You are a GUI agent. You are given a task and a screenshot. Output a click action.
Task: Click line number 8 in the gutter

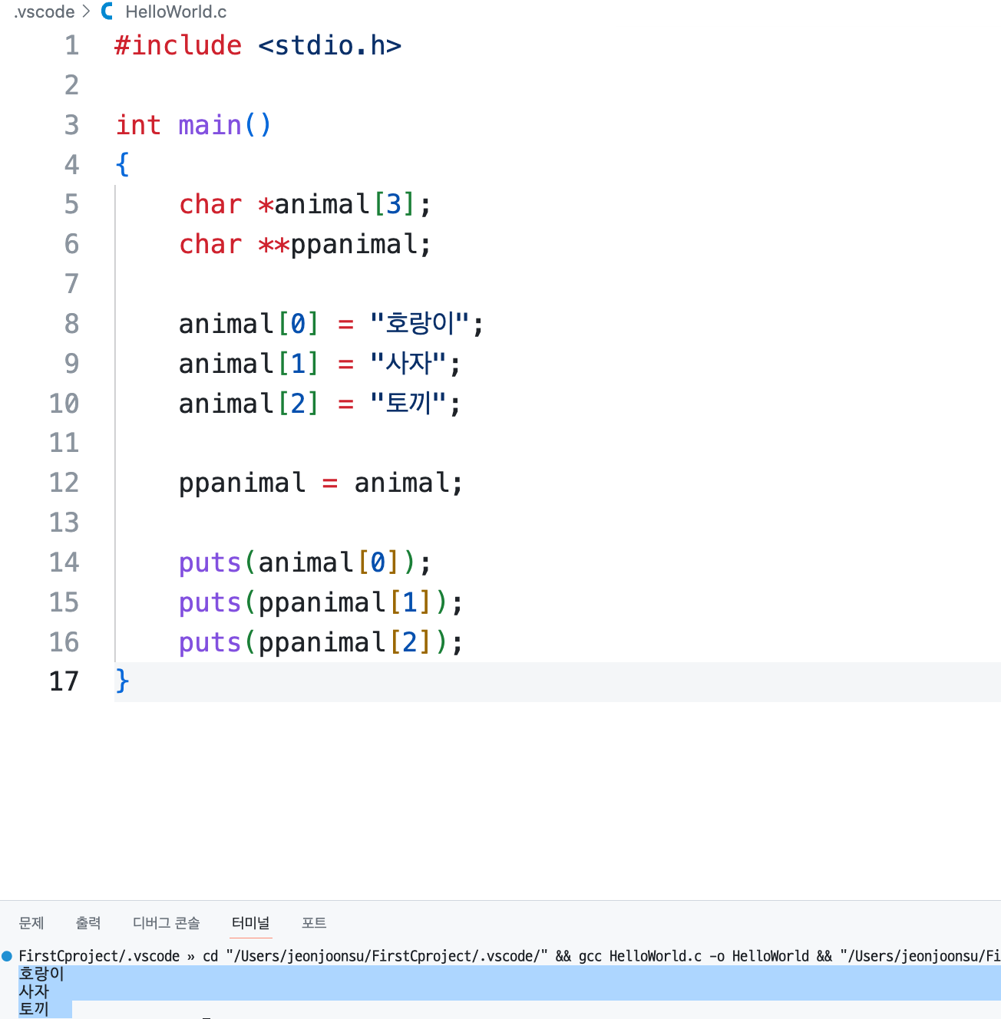[x=71, y=324]
